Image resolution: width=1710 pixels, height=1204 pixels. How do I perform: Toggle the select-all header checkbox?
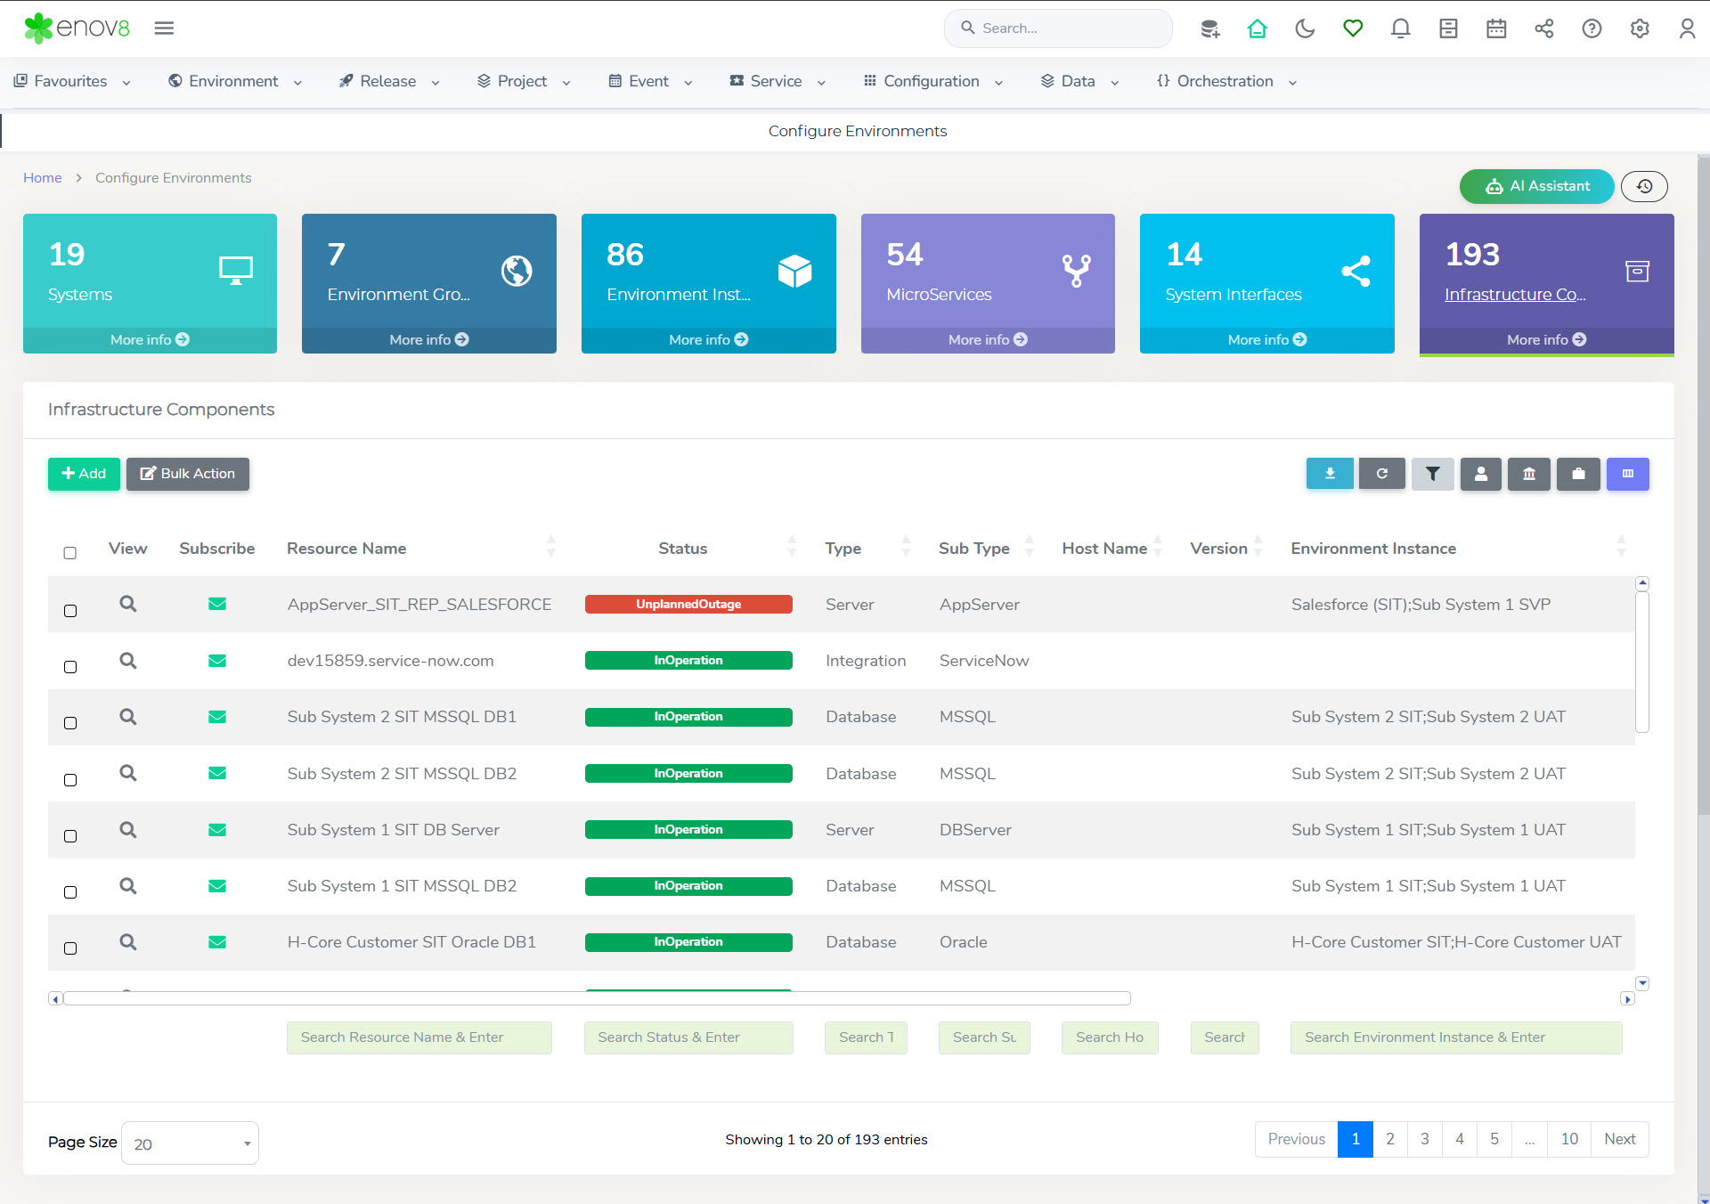(x=70, y=553)
